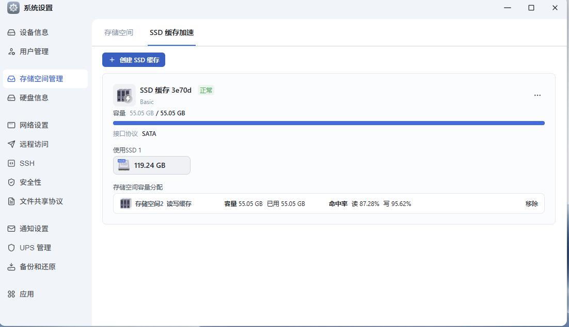Screen dimensions: 569x327
Task: Click the 通知设置 envelope icon
Action: [x=11, y=229]
